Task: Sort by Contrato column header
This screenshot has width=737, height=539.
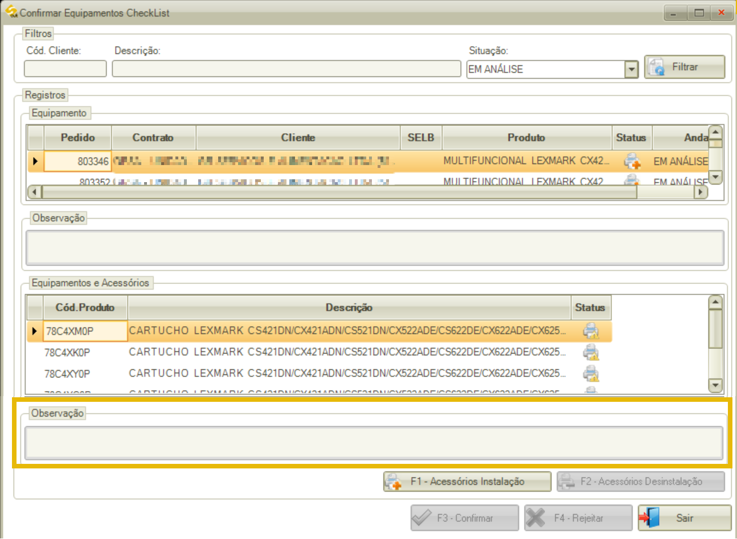Action: (153, 138)
